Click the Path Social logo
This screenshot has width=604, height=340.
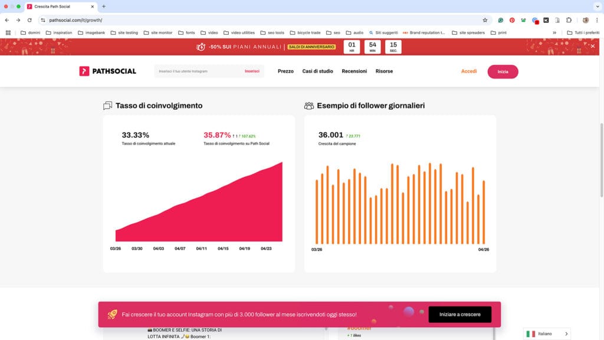(108, 71)
